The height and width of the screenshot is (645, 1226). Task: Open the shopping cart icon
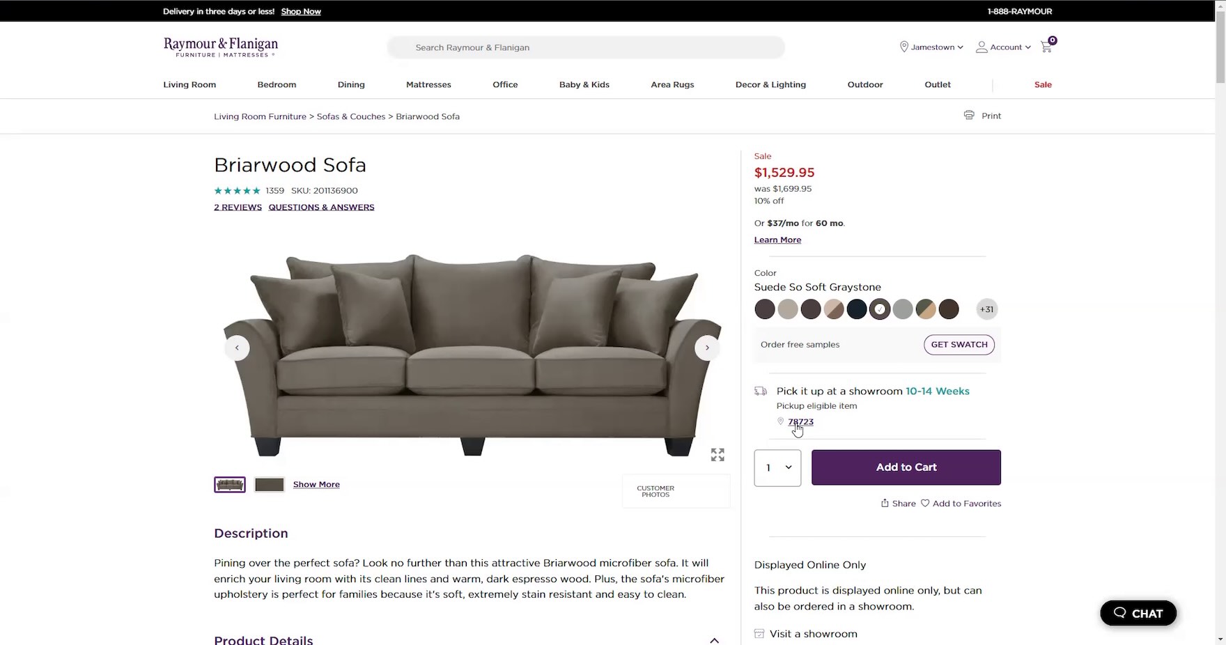click(1046, 47)
